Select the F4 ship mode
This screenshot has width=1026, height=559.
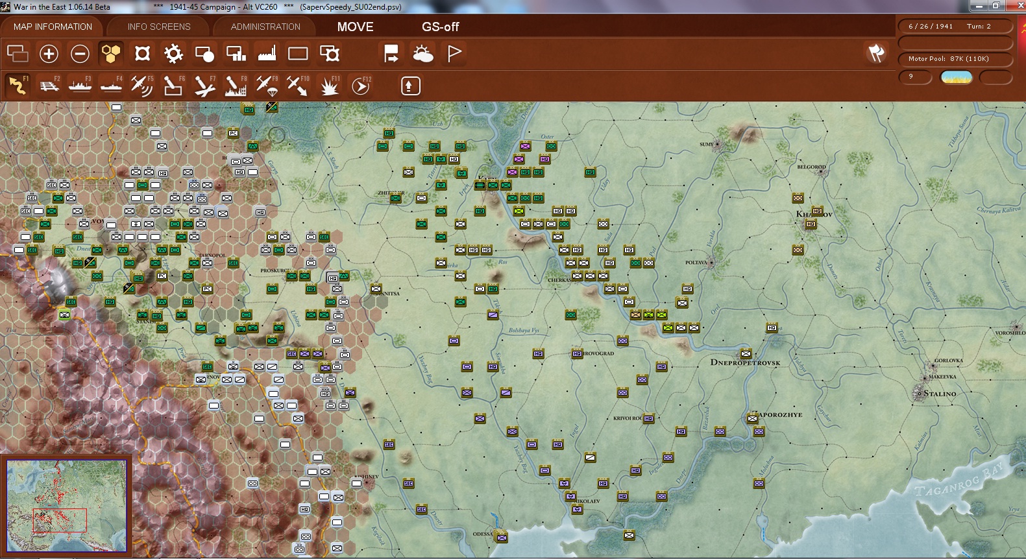(111, 86)
